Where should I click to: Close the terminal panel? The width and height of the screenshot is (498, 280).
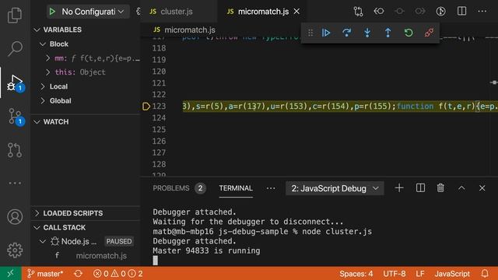point(482,188)
